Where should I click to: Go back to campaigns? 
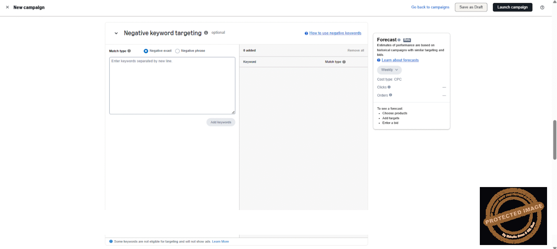430,7
